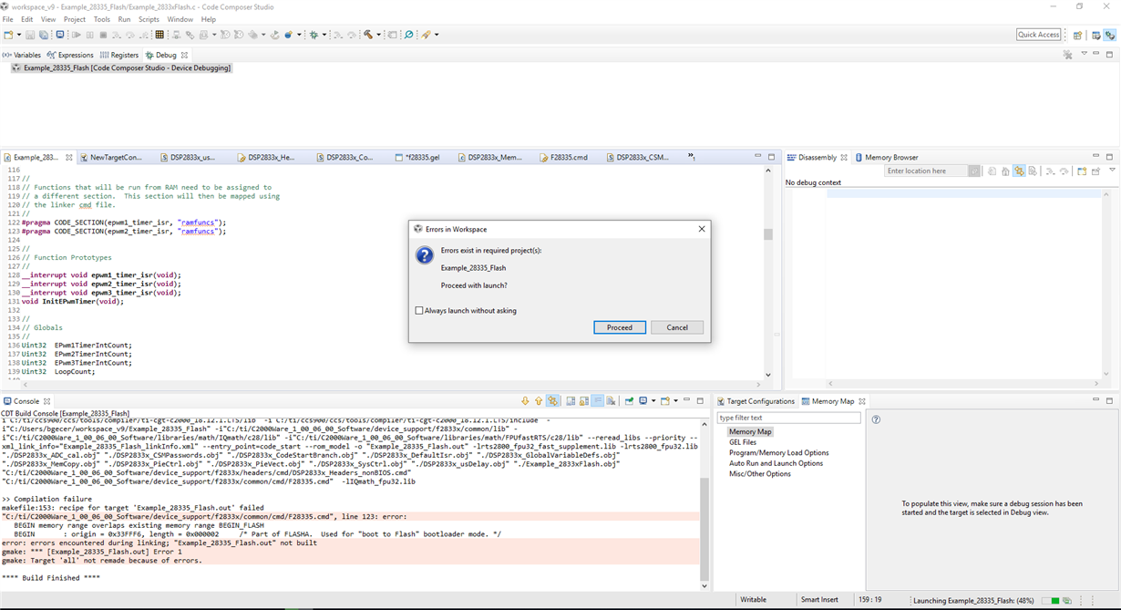The height and width of the screenshot is (610, 1121).
Task: Toggle Console Scroll Lock icon
Action: coord(584,401)
